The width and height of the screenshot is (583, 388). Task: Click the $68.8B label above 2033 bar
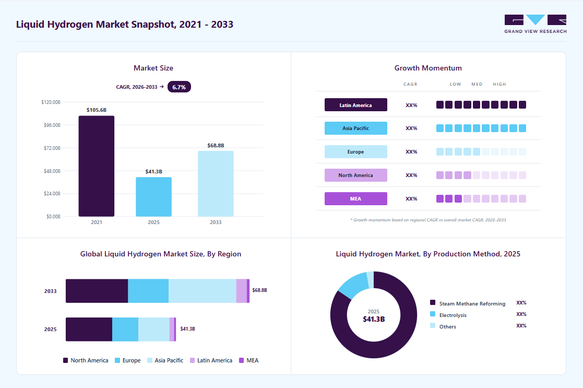216,146
